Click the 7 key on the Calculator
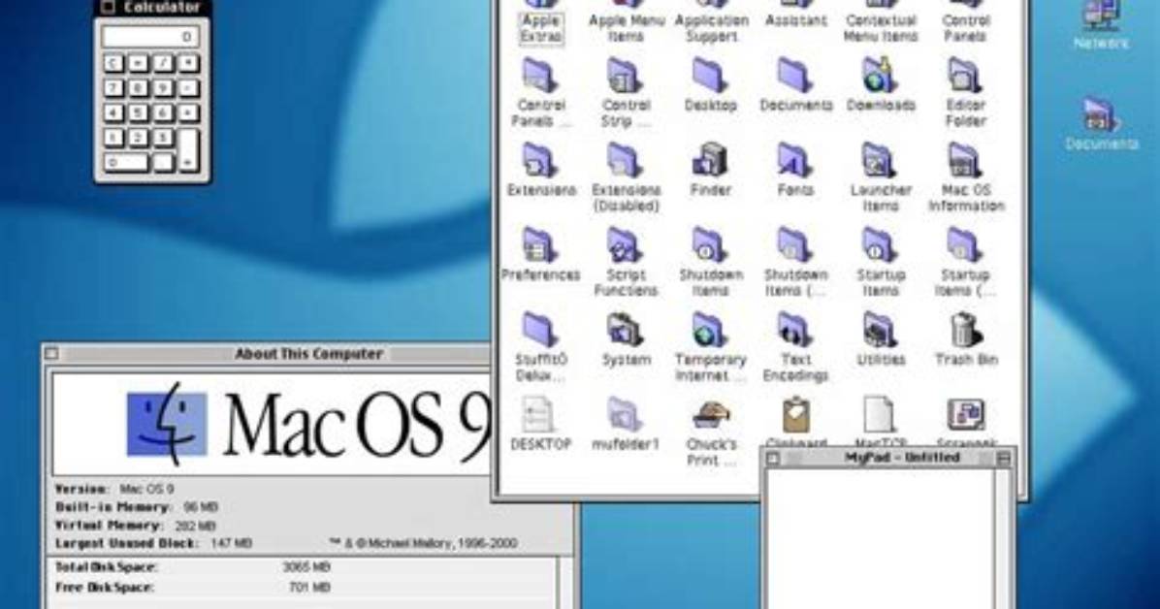This screenshot has width=1160, height=609. coord(113,88)
